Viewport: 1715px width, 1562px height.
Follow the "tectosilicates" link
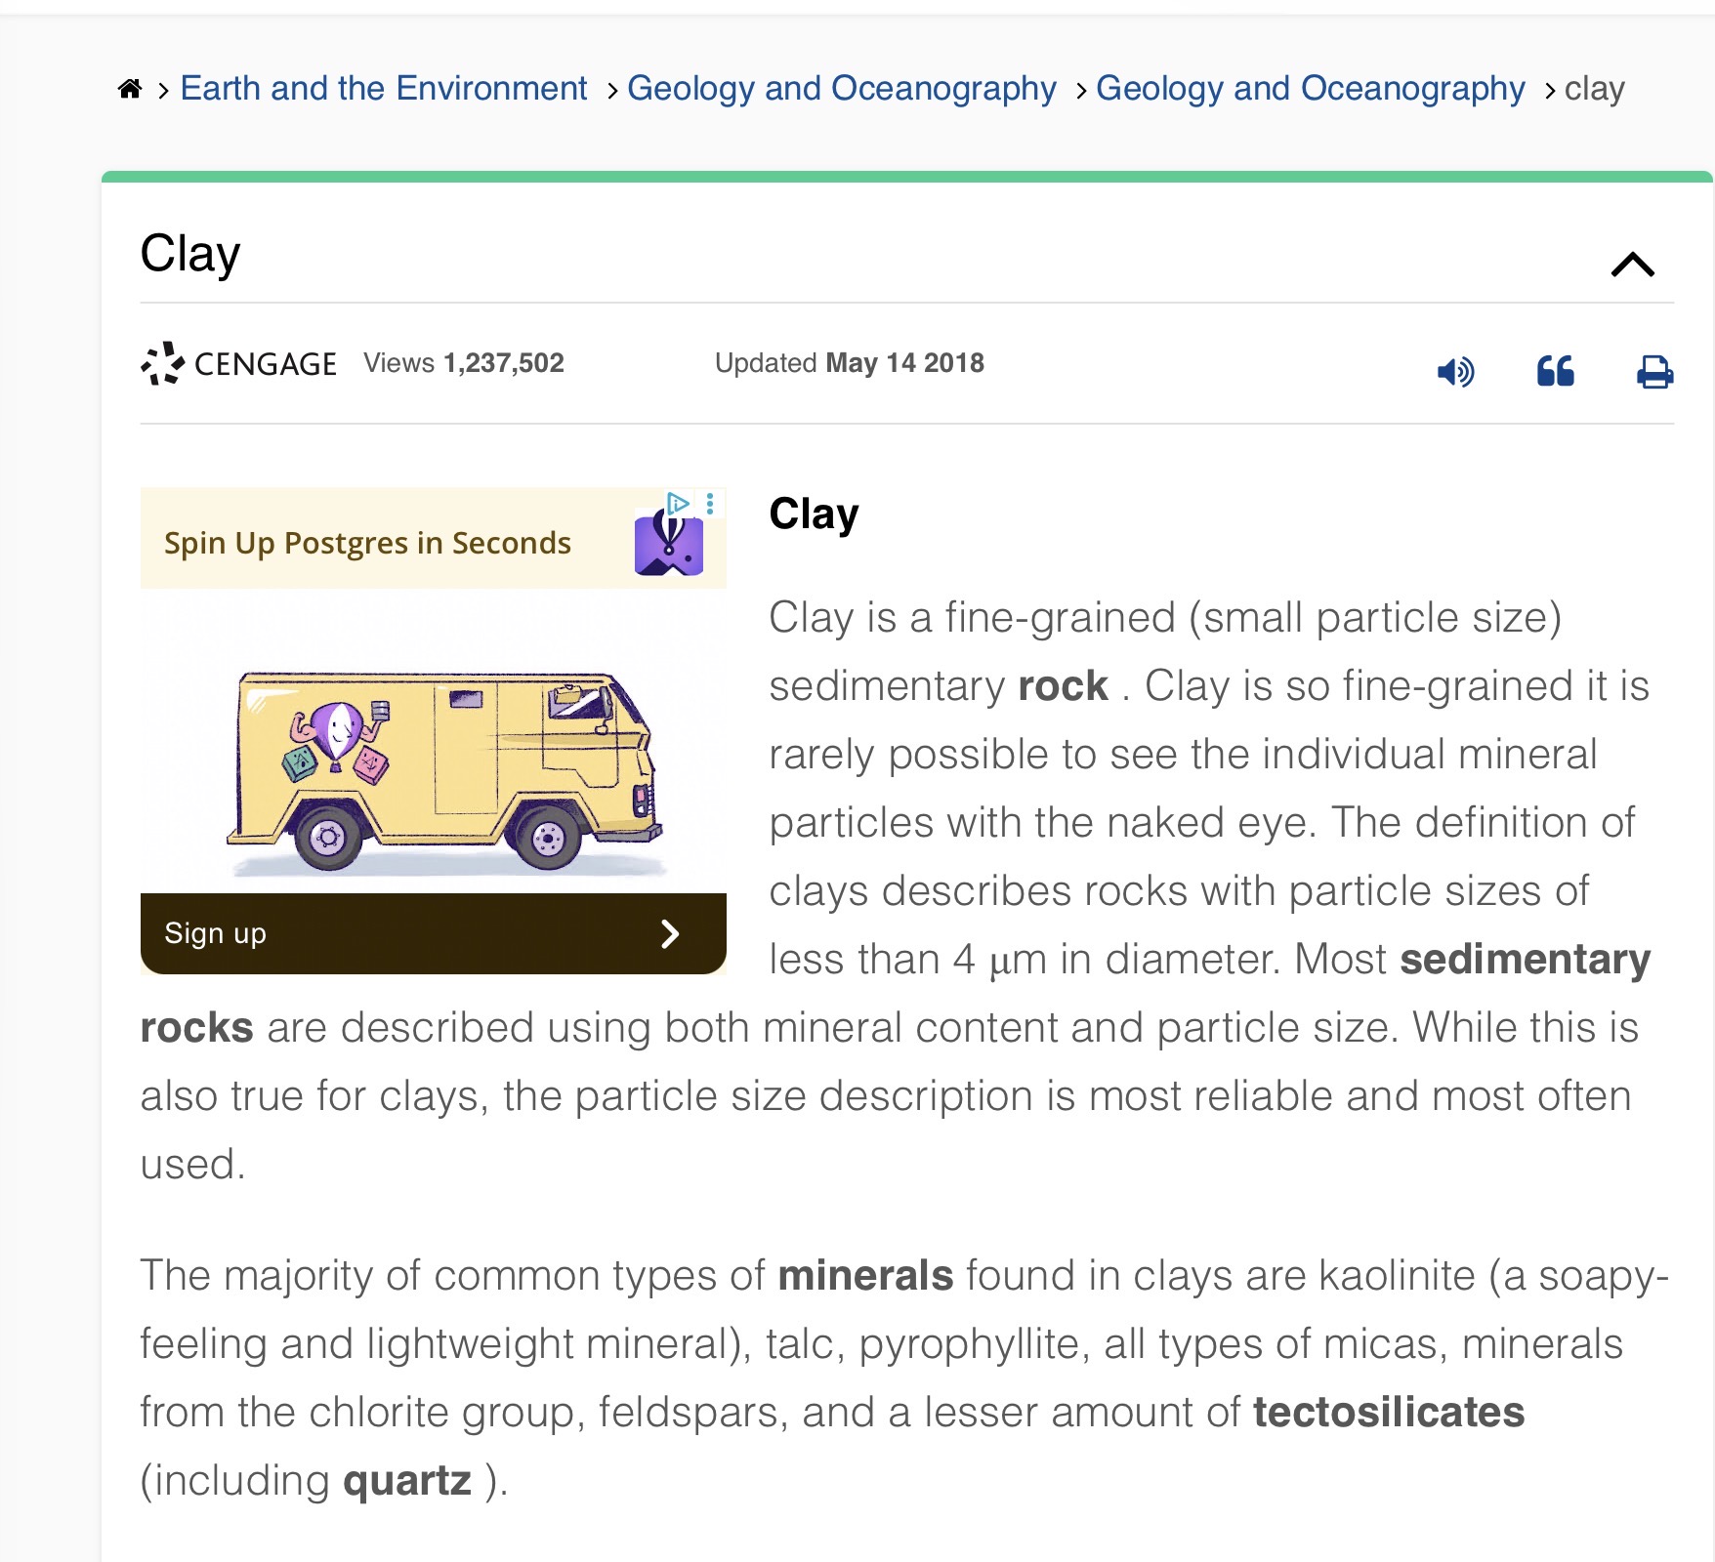[1388, 1413]
